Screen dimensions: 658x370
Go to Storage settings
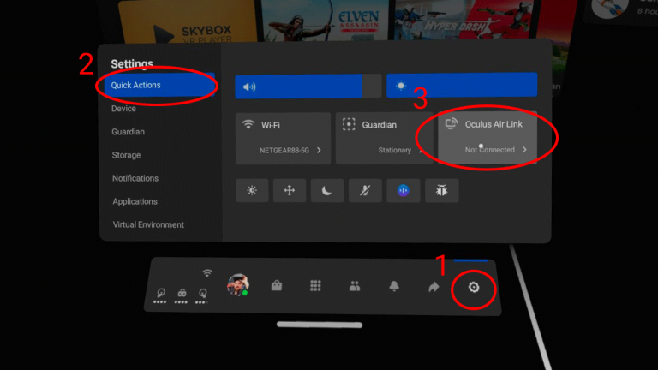pos(126,155)
